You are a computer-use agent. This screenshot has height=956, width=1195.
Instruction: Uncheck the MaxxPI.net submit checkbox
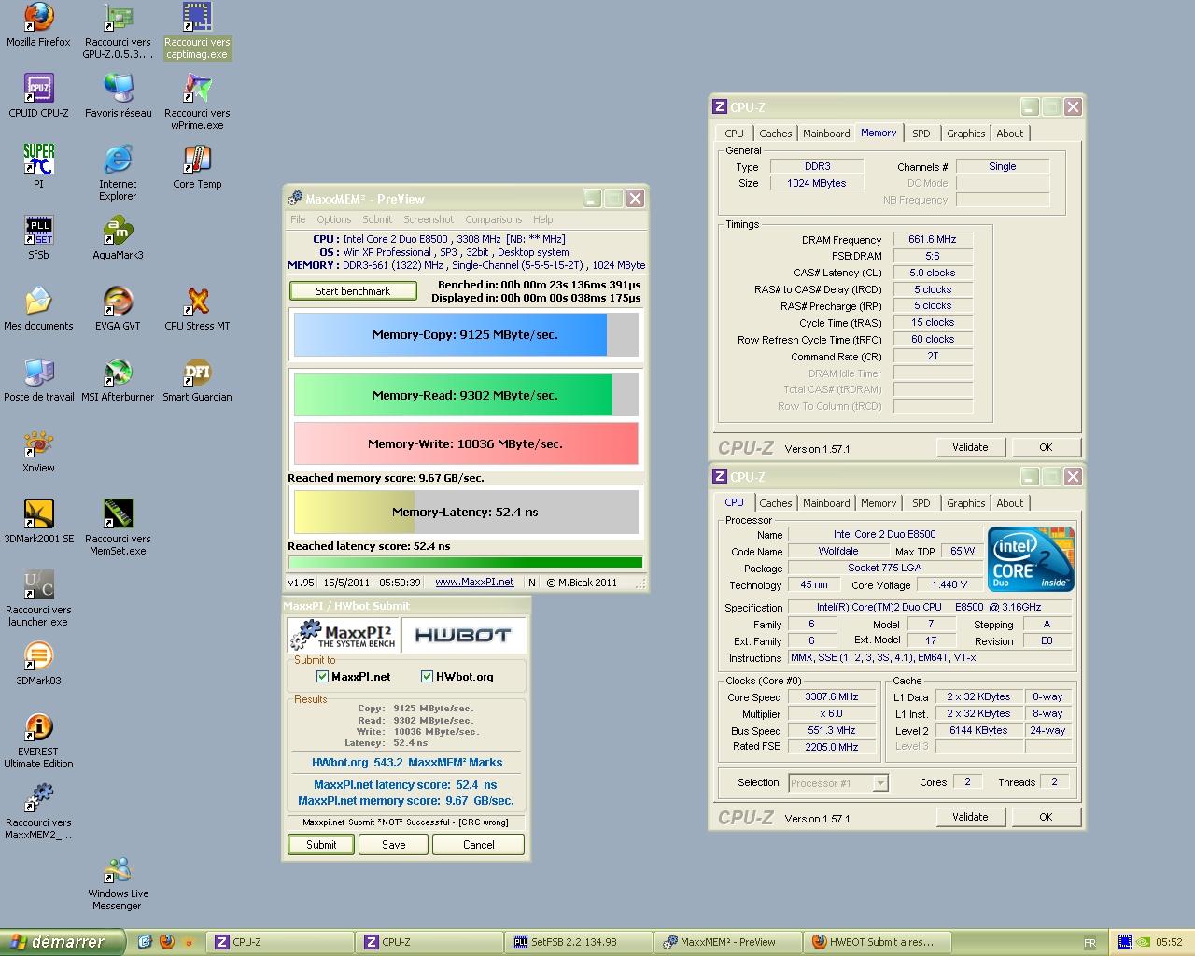[323, 677]
